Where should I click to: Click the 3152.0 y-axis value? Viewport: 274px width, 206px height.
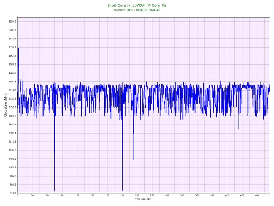pos(12,107)
